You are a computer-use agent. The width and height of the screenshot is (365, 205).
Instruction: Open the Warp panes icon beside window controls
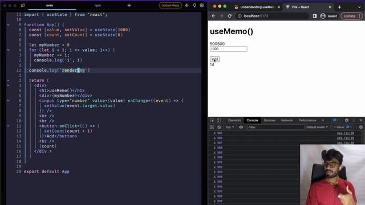tap(23, 5)
